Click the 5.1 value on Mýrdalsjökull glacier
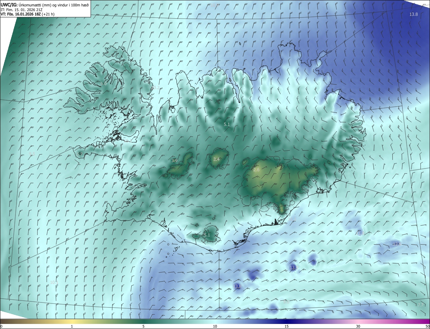The width and height of the screenshot is (430, 329). coord(207,235)
